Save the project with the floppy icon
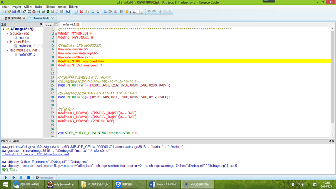This screenshot has height=189, width=336. pos(14,12)
